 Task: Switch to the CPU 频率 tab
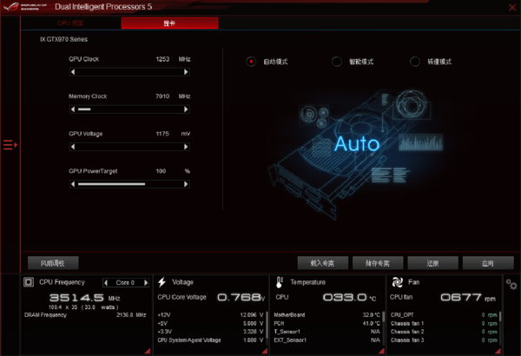[x=70, y=23]
